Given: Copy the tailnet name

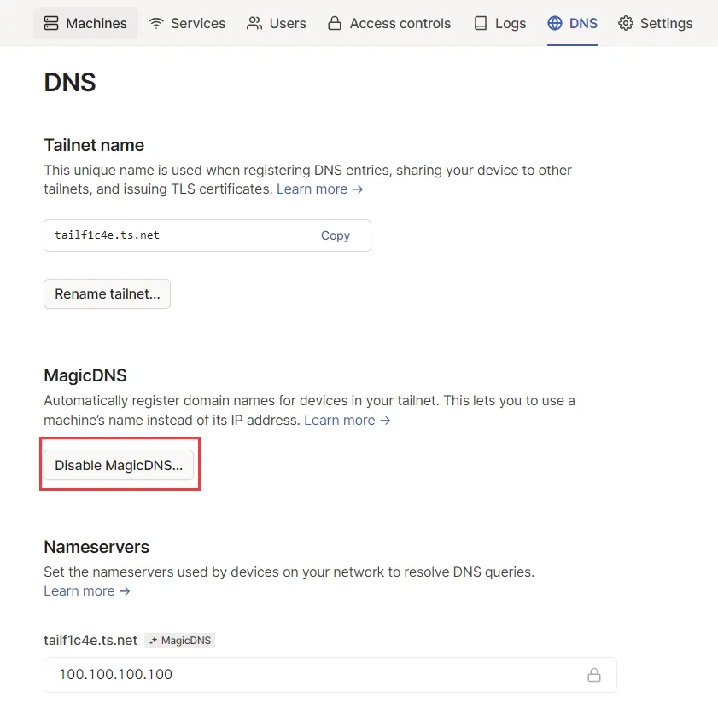Looking at the screenshot, I should click(x=336, y=235).
